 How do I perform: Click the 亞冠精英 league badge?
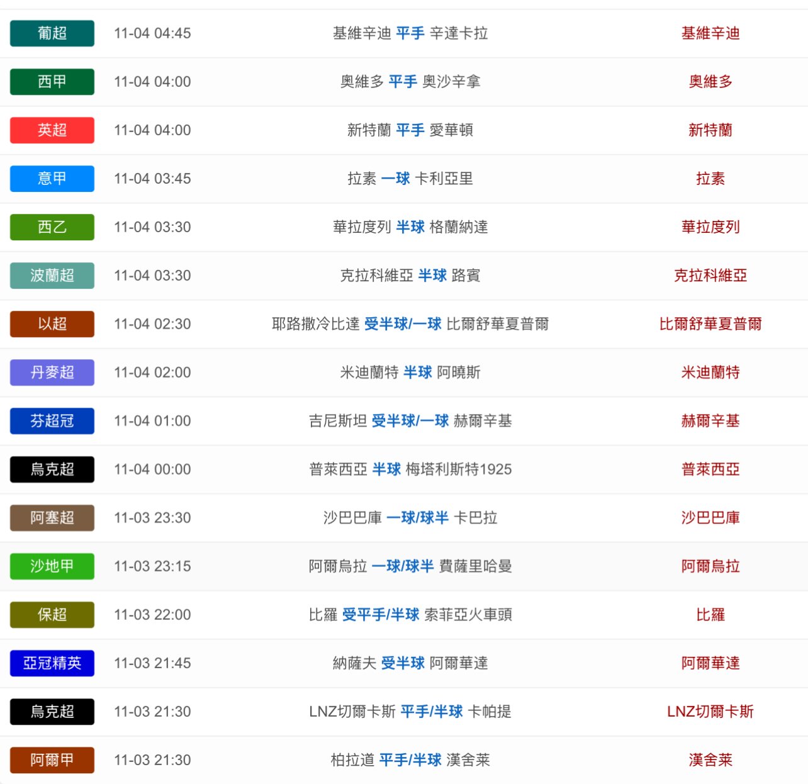tap(52, 663)
